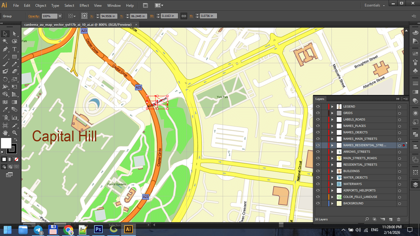Hide the BUILDINGS layer
The image size is (420, 236).
pyautogui.click(x=318, y=171)
